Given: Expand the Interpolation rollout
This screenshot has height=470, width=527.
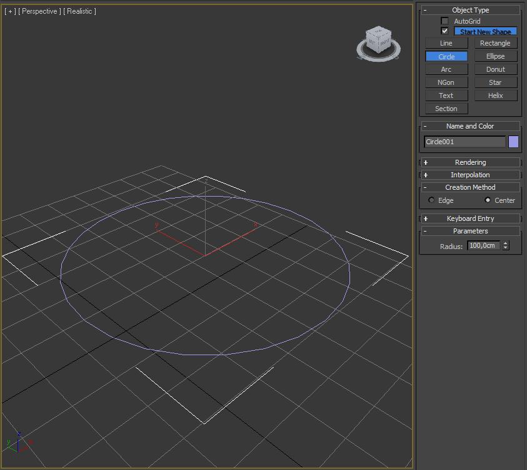Looking at the screenshot, I should [470, 175].
